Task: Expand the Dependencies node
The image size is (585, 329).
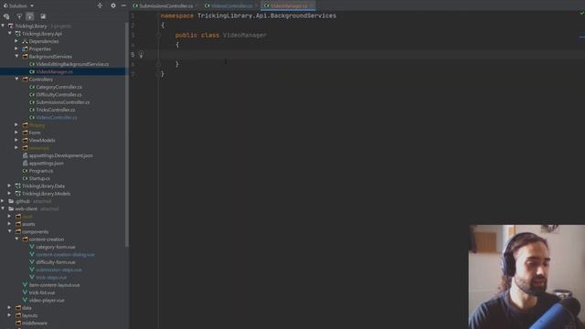Action: point(16,41)
